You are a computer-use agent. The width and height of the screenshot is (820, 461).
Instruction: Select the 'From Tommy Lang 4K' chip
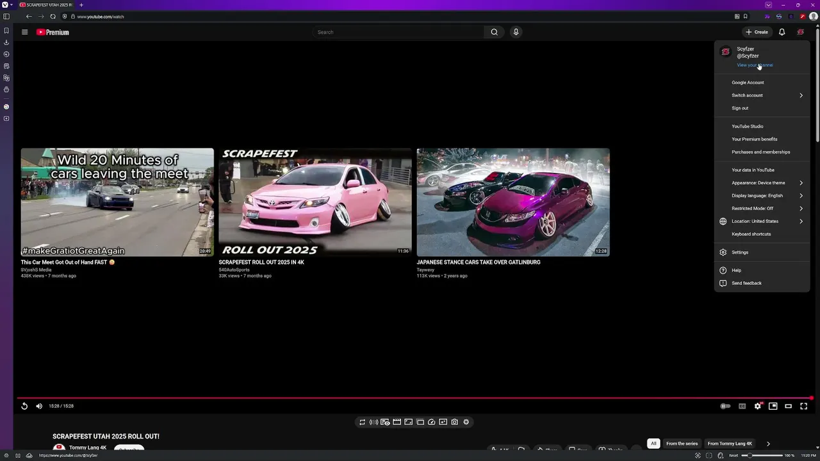730,444
